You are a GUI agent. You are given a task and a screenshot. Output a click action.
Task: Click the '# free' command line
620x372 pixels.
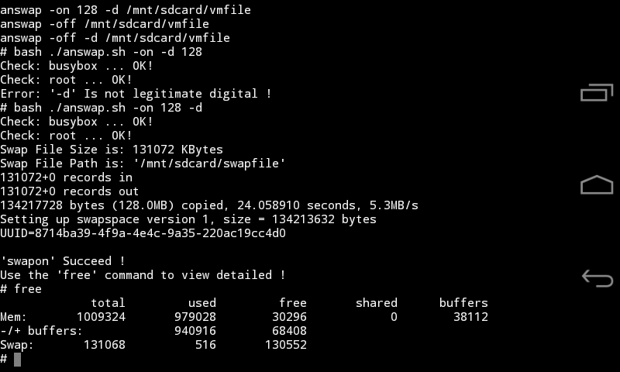click(21, 289)
